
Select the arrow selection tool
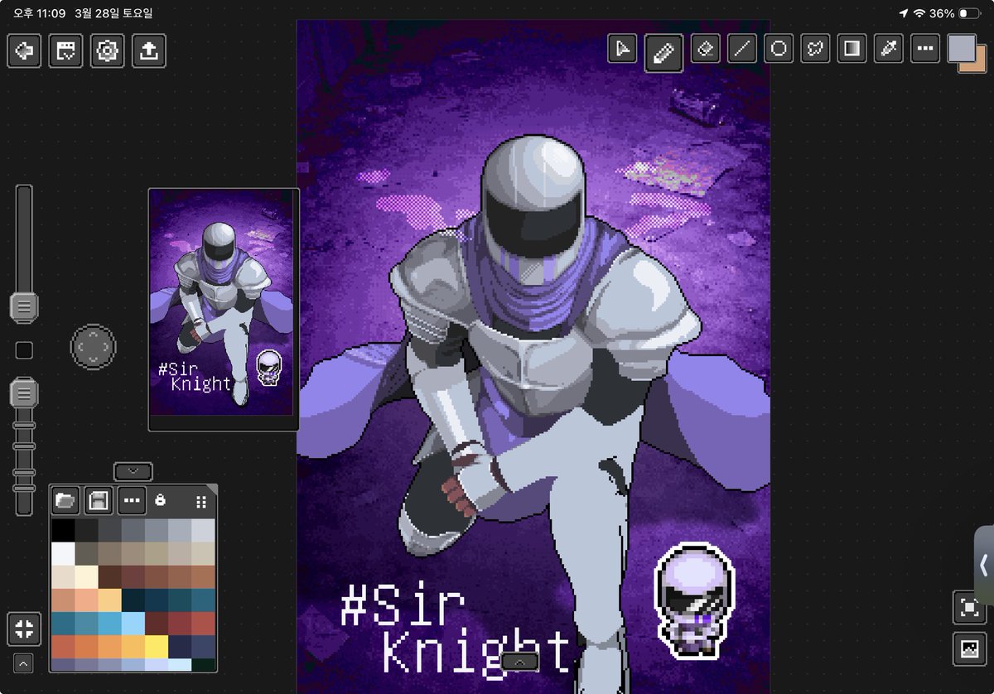[x=622, y=49]
